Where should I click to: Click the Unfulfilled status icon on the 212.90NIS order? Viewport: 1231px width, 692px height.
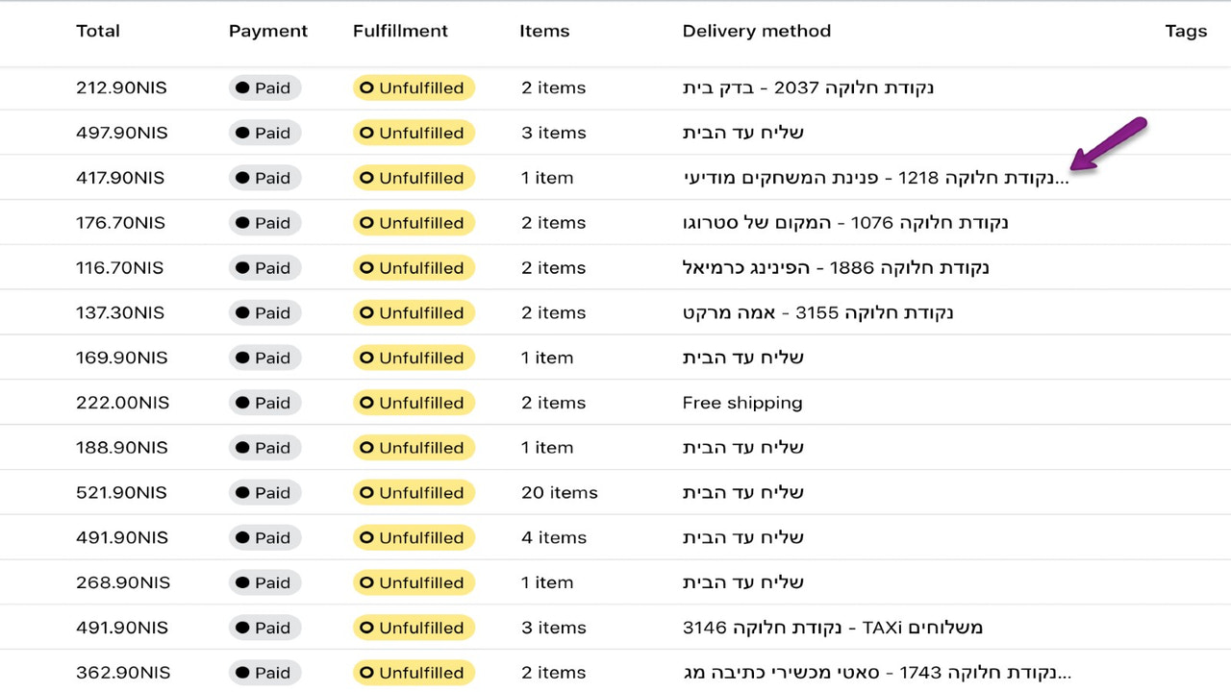pyautogui.click(x=367, y=87)
